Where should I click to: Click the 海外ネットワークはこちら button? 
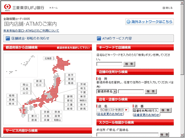[x=149, y=22]
